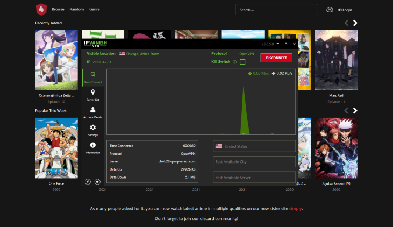Click the Chicago, United States location text
393x227 pixels.
(x=142, y=54)
